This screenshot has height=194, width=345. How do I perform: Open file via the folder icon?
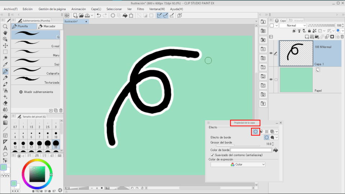(81, 15)
